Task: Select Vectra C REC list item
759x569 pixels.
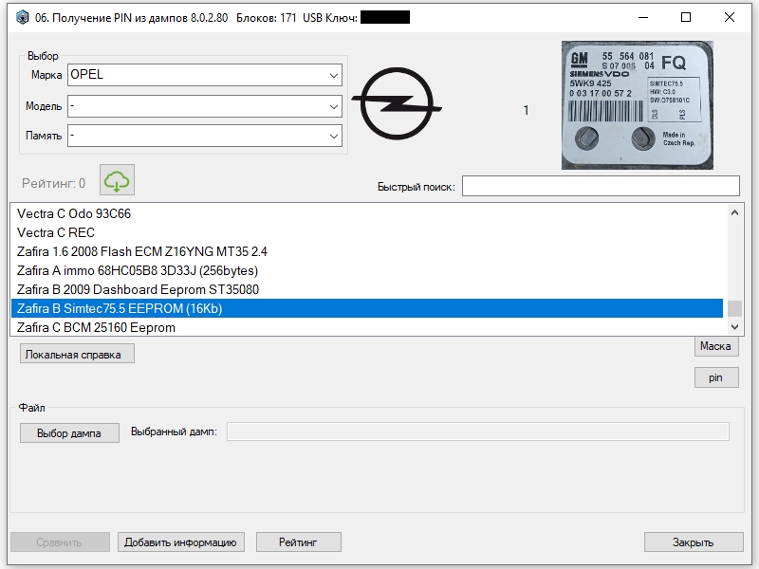Action: pyautogui.click(x=367, y=232)
